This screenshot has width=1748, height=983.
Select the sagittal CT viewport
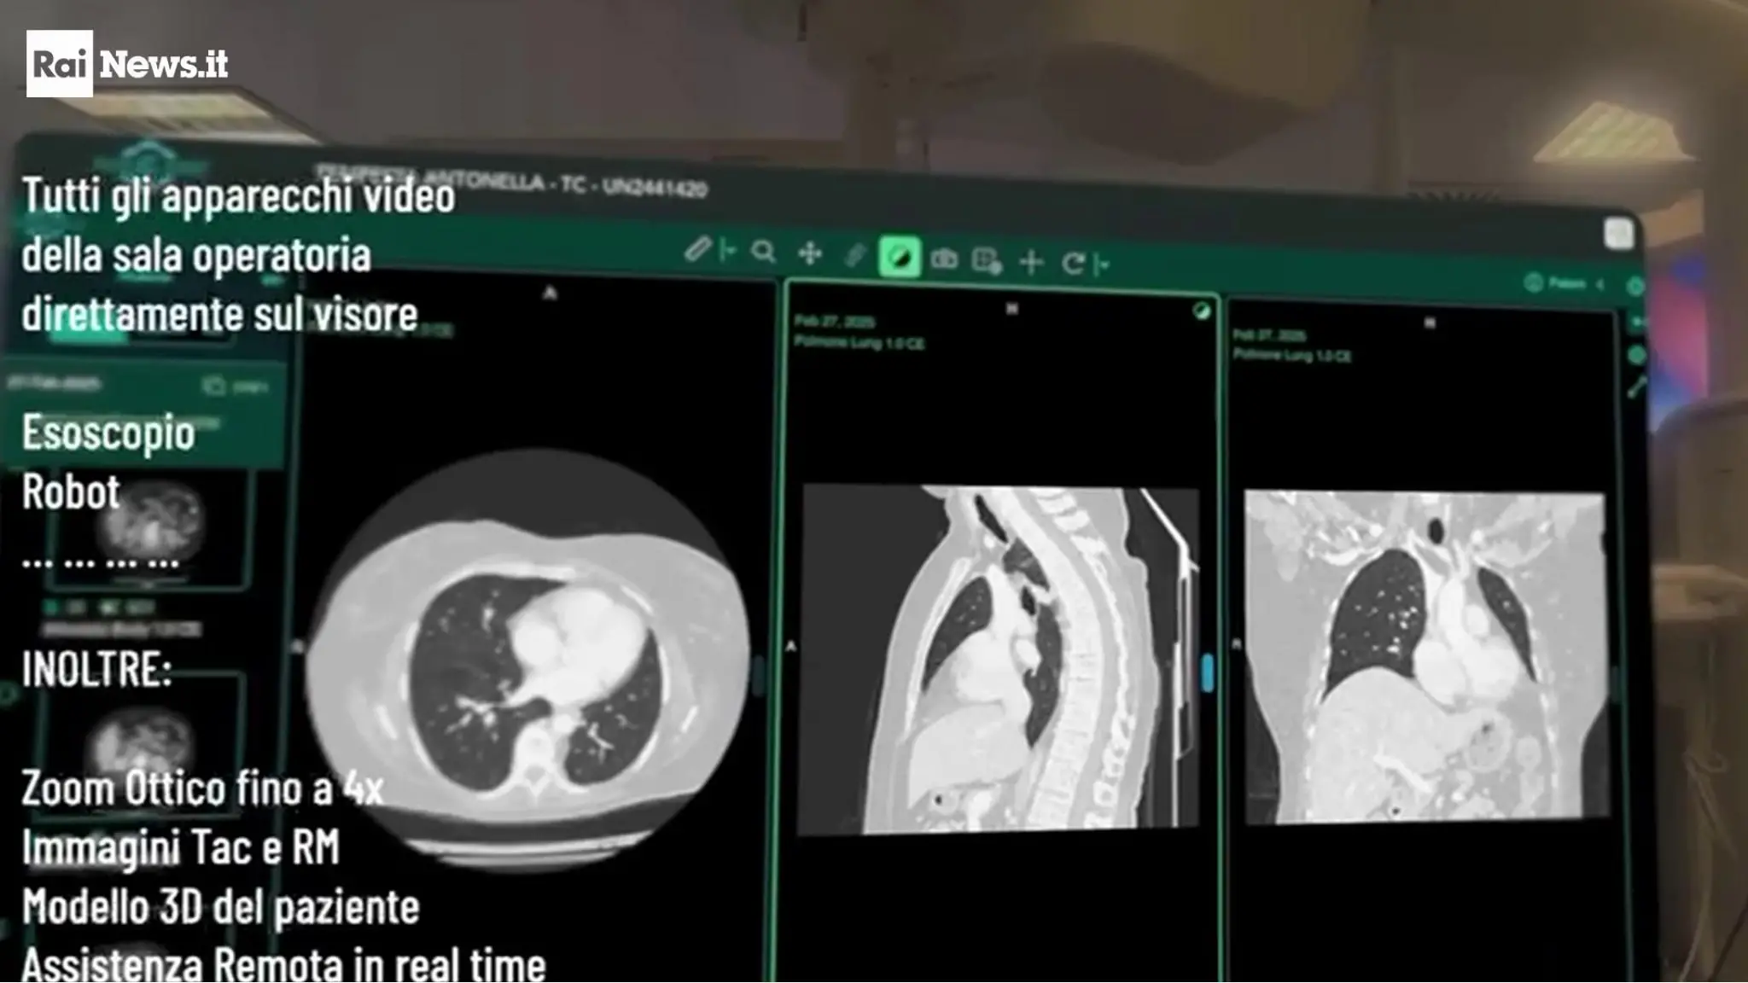[1000, 633]
